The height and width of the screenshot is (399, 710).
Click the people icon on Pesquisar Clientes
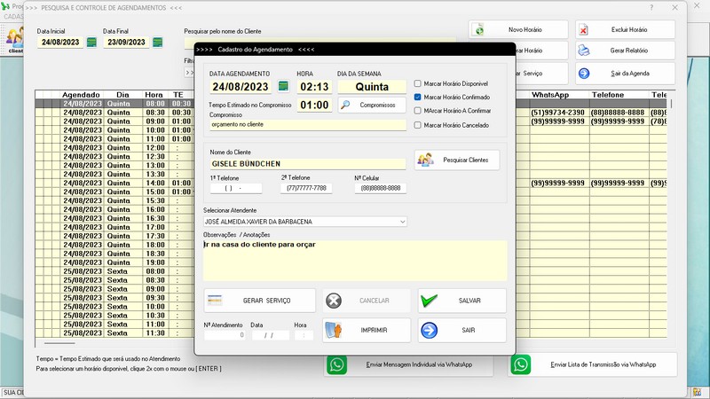(426, 160)
